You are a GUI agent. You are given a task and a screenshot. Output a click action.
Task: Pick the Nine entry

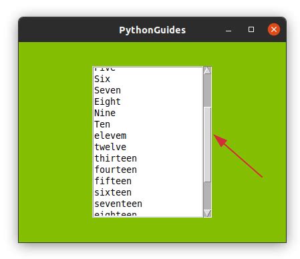(x=148, y=113)
